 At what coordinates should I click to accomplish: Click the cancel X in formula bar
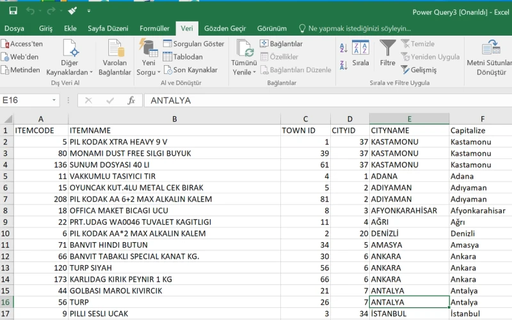tap(88, 100)
